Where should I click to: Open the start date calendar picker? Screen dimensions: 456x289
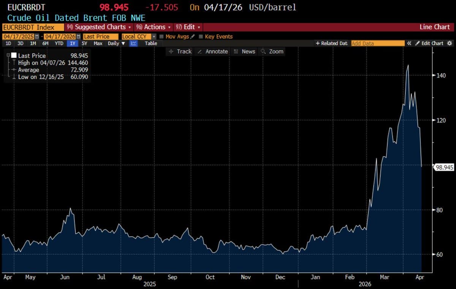pyautogui.click(x=37, y=37)
